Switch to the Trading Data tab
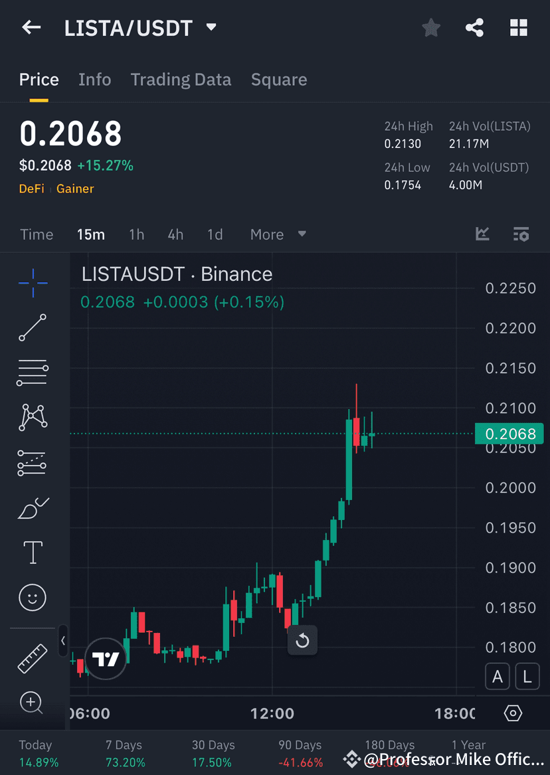The height and width of the screenshot is (775, 550). click(181, 79)
